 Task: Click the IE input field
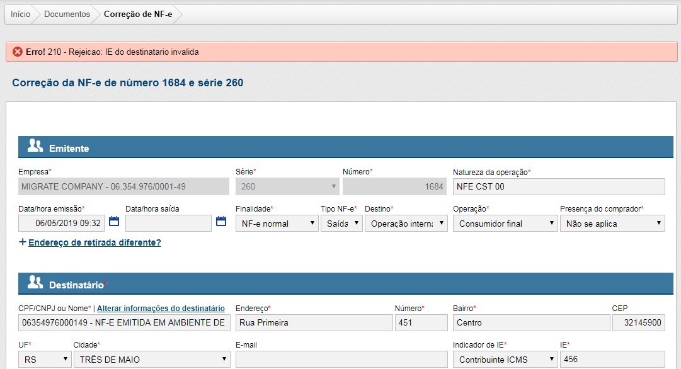pyautogui.click(x=612, y=360)
